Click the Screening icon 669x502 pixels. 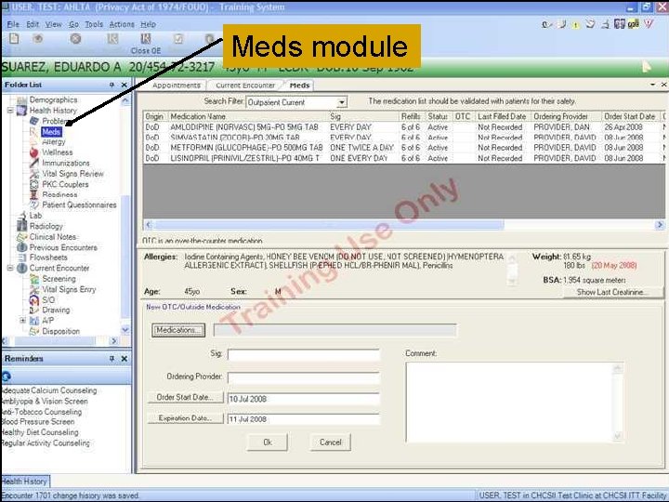coord(34,279)
